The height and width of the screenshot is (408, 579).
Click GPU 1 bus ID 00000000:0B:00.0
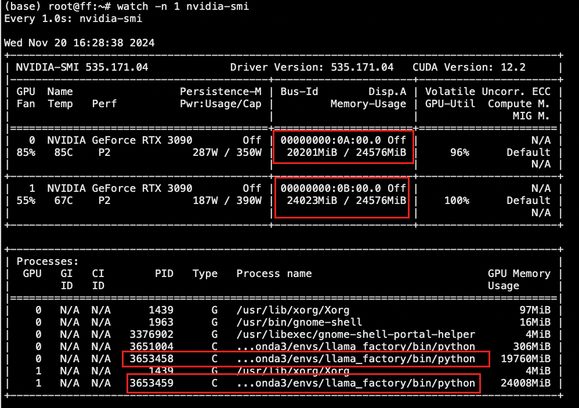point(331,188)
